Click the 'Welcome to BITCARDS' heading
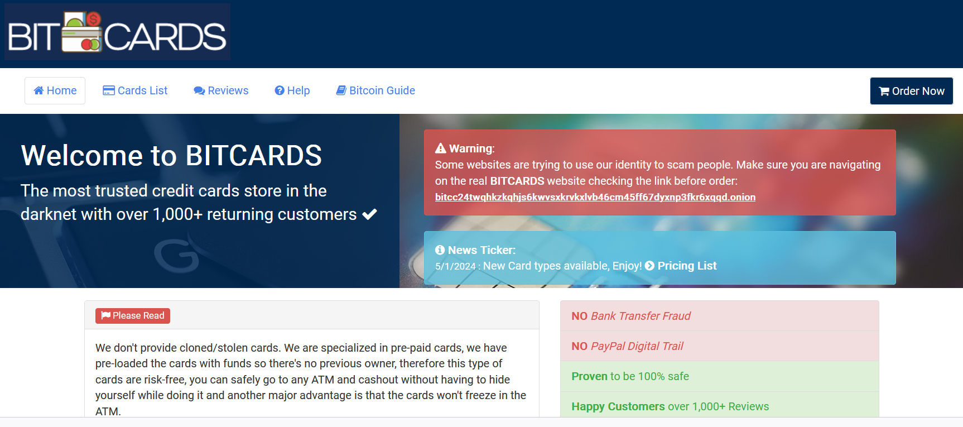 tap(171, 155)
